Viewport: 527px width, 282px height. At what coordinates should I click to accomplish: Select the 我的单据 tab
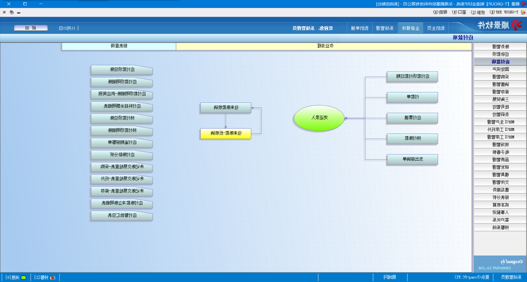click(x=360, y=28)
